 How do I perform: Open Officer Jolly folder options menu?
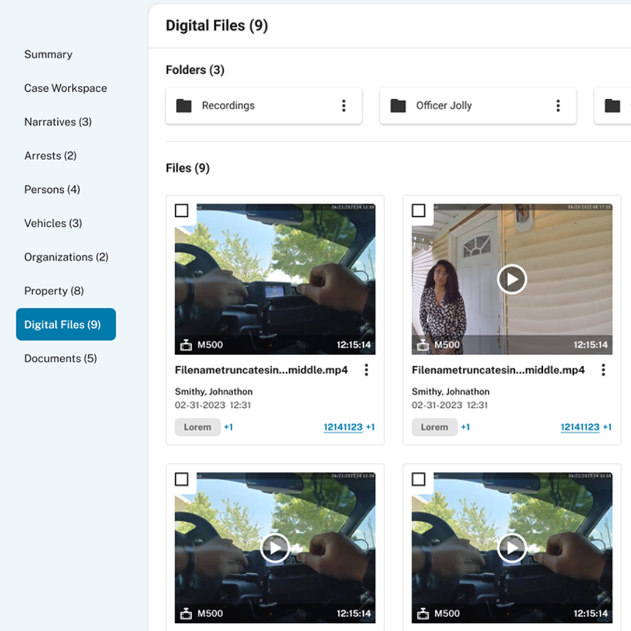(558, 106)
